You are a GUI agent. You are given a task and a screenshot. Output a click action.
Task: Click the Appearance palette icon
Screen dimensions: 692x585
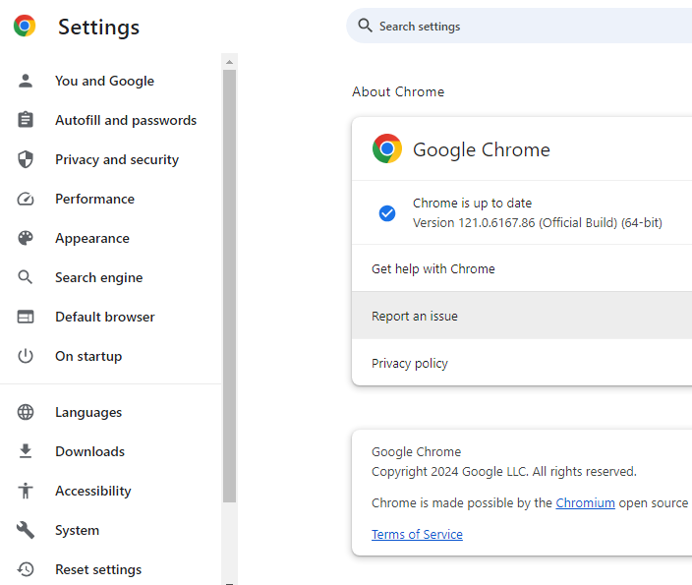tap(26, 238)
